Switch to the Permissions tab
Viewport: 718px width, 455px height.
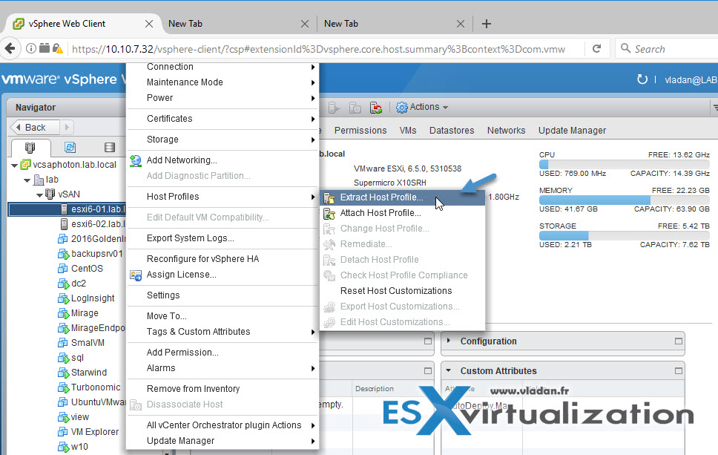point(360,131)
